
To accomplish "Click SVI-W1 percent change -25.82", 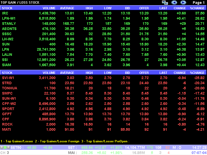I will (x=199, y=78).
